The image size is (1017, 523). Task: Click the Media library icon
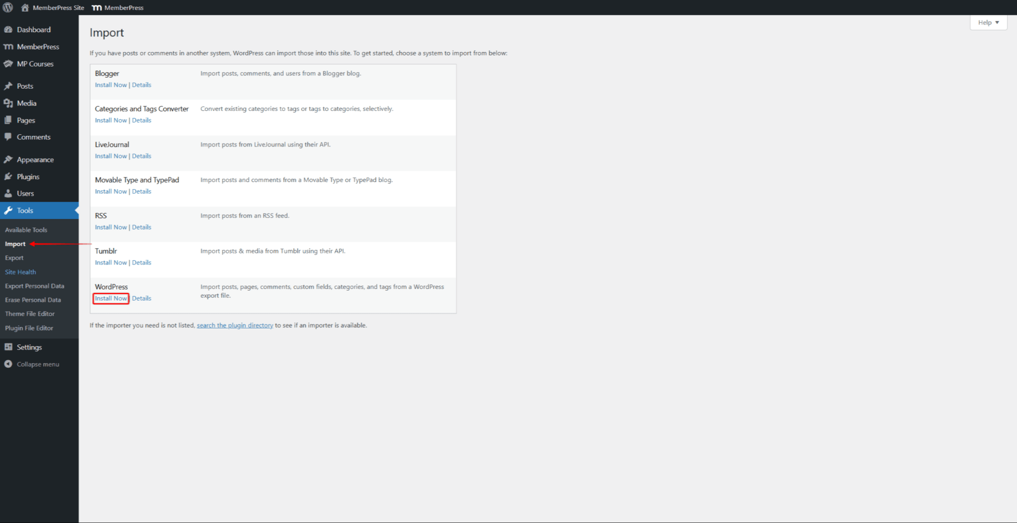8,104
